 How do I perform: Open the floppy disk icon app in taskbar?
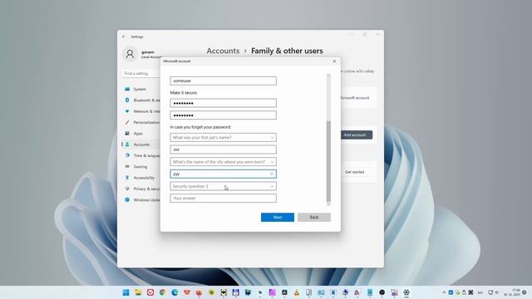pos(236,292)
